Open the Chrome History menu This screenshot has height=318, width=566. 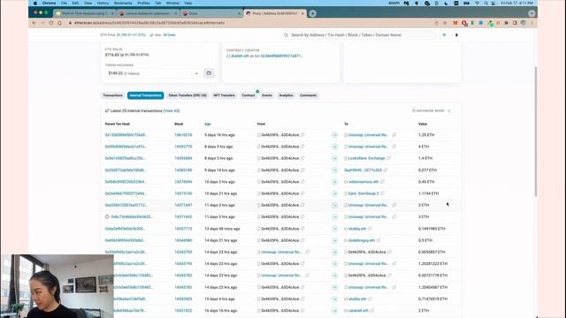coord(103,3)
